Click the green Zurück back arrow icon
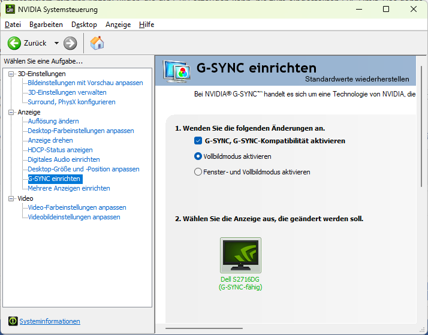 14,43
